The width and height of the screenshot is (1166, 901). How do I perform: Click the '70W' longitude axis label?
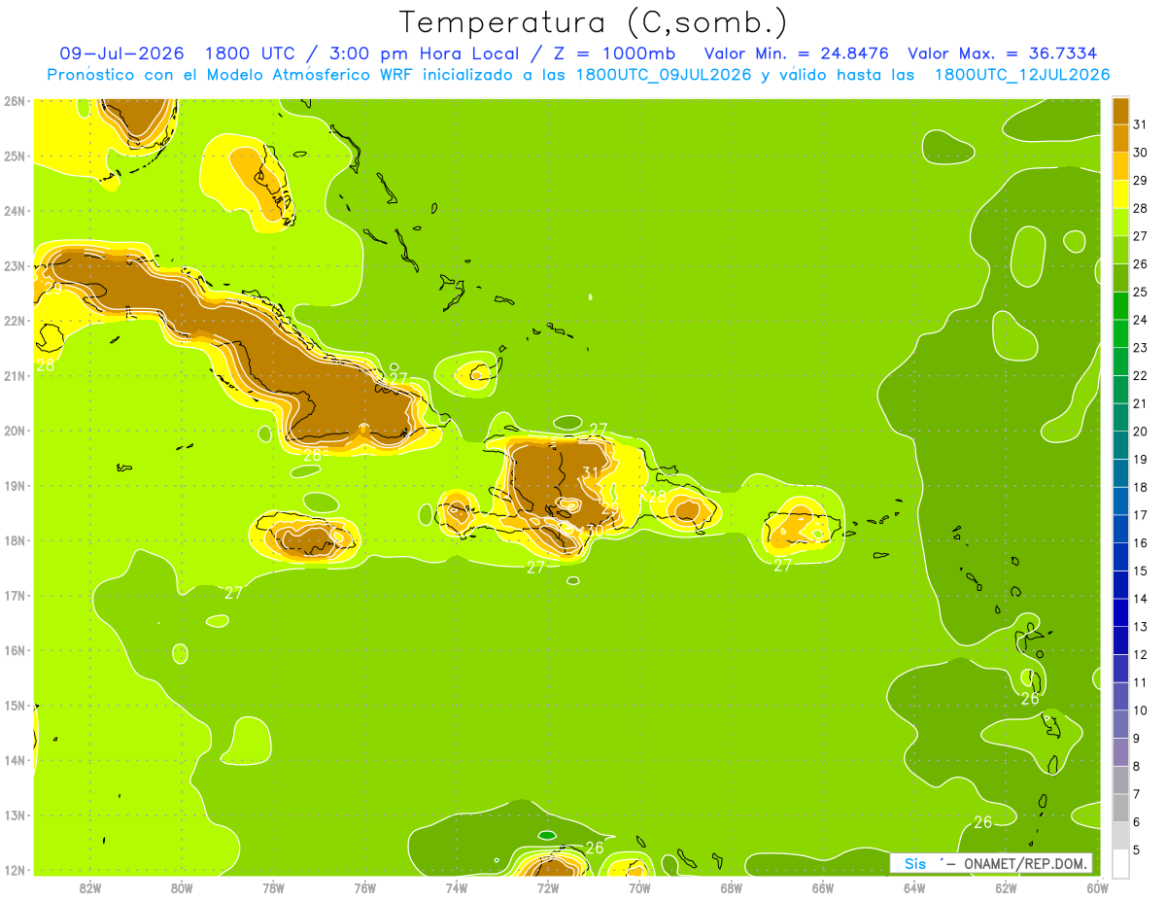tap(639, 887)
